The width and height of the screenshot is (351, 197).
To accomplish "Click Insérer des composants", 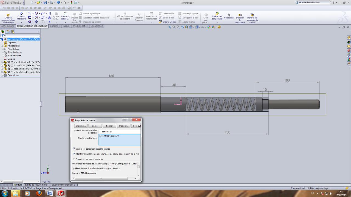I will coord(217,16).
